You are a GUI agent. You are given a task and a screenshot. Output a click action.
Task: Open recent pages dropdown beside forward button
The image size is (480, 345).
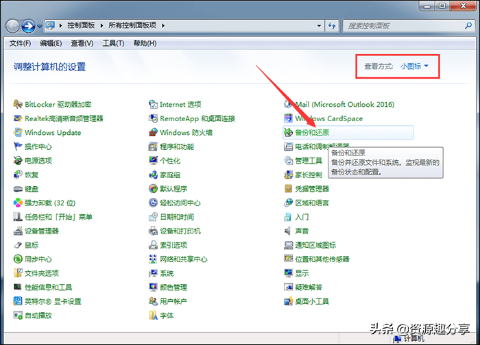pos(40,26)
